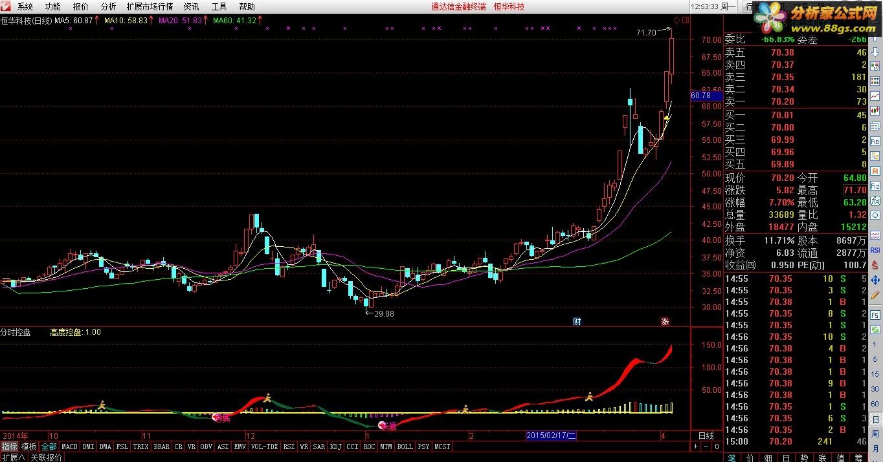
Task: Click the 买一 price 70.01
Action: tap(782, 116)
